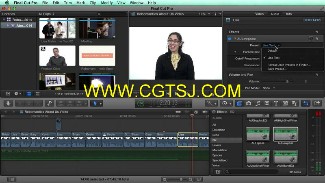Screen dimensions: 325x183
Task: Open the Themes browser icon
Action: tap(294, 103)
